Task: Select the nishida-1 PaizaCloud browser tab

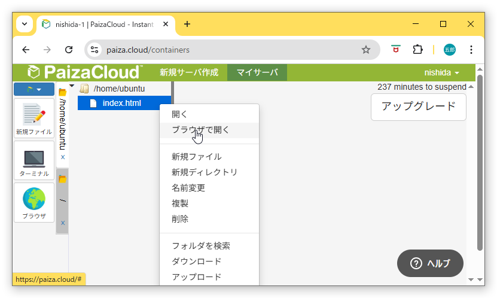Action: [105, 25]
